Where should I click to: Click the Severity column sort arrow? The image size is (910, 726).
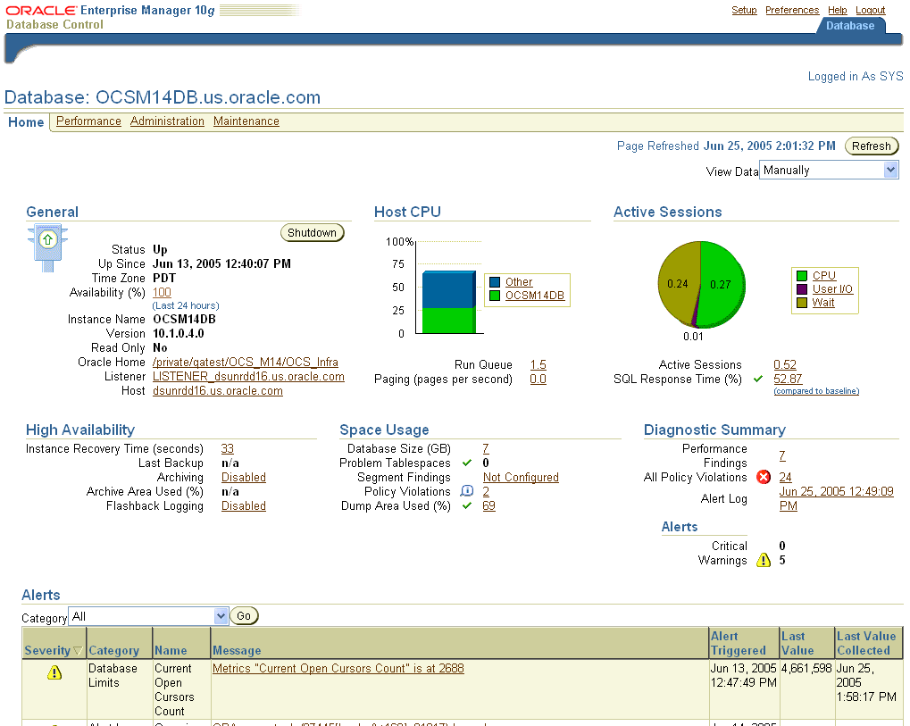pyautogui.click(x=78, y=651)
